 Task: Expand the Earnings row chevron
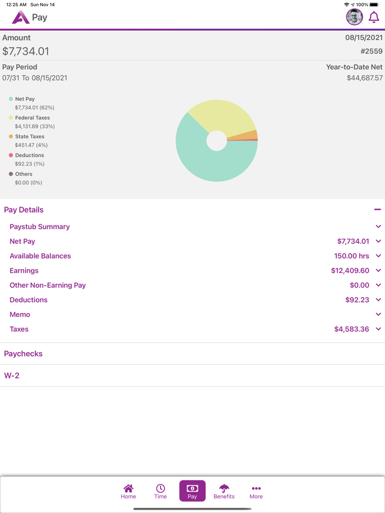[x=378, y=271]
